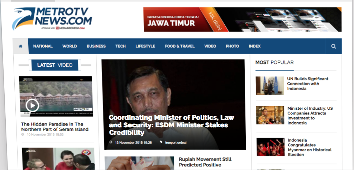Click the second latest video thumbnail with laughing people

tap(58, 159)
